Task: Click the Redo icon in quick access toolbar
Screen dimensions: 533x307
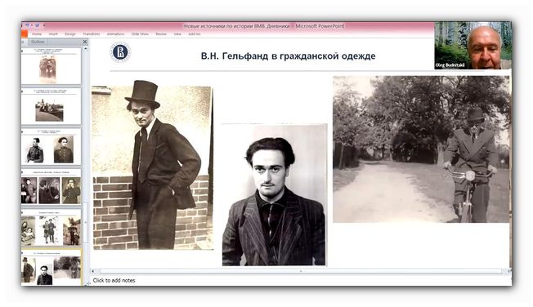Action: pyautogui.click(x=37, y=25)
